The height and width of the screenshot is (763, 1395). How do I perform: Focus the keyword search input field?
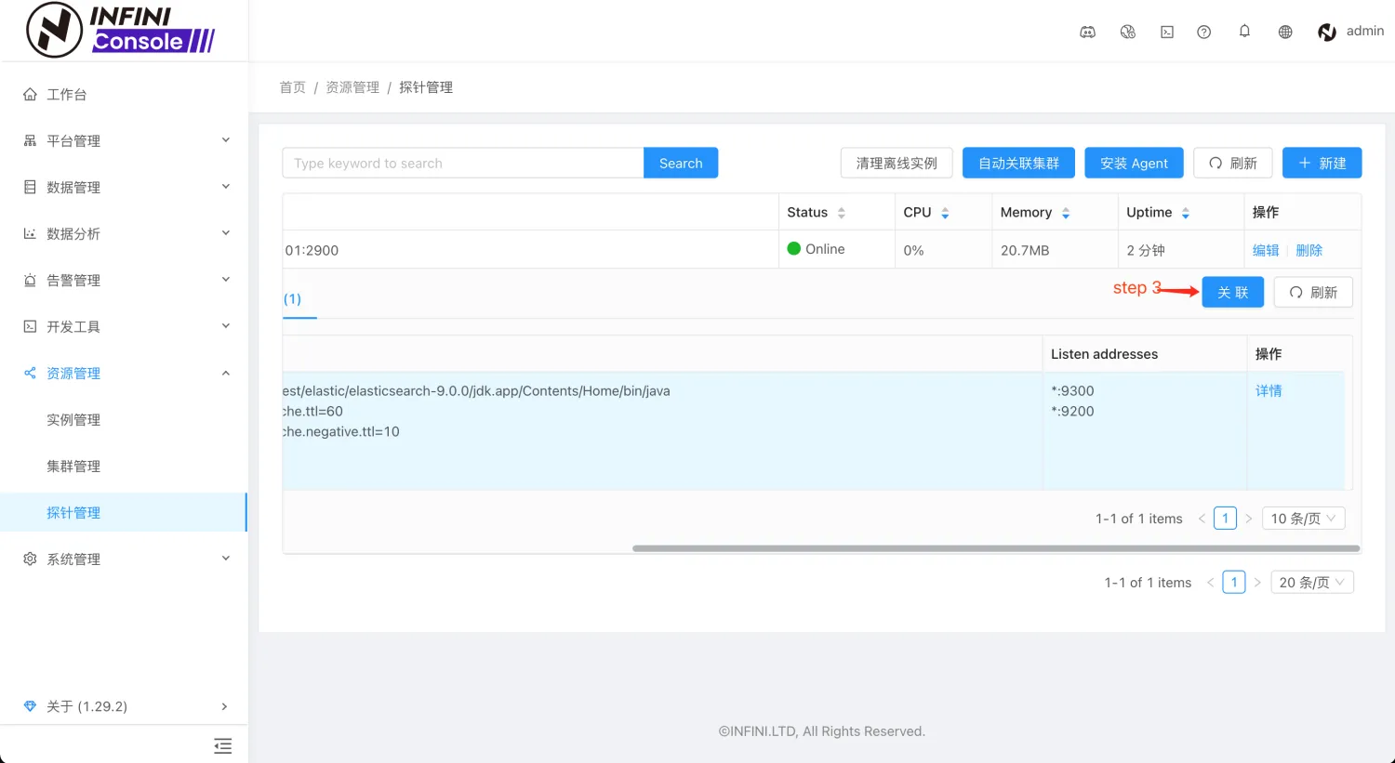pyautogui.click(x=463, y=163)
